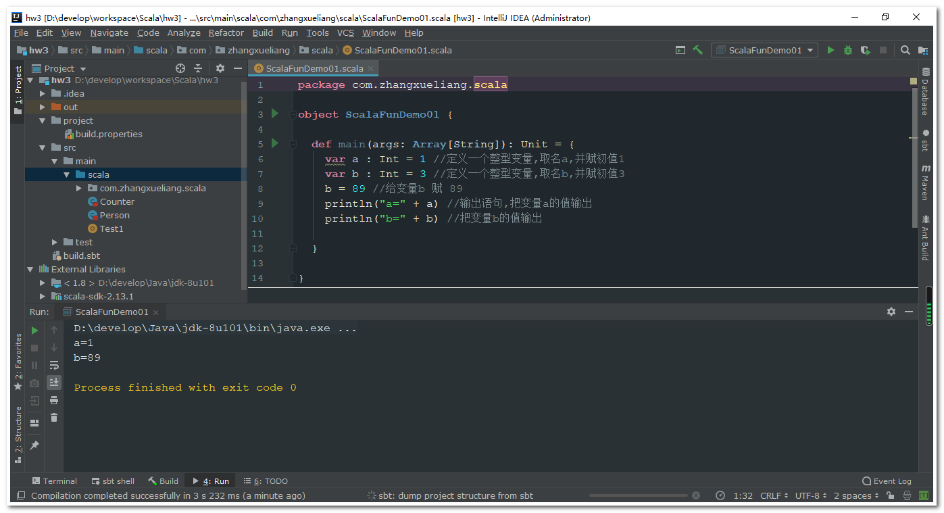The width and height of the screenshot is (944, 513).
Task: Open Maven tool window on right edge
Action: point(925,182)
